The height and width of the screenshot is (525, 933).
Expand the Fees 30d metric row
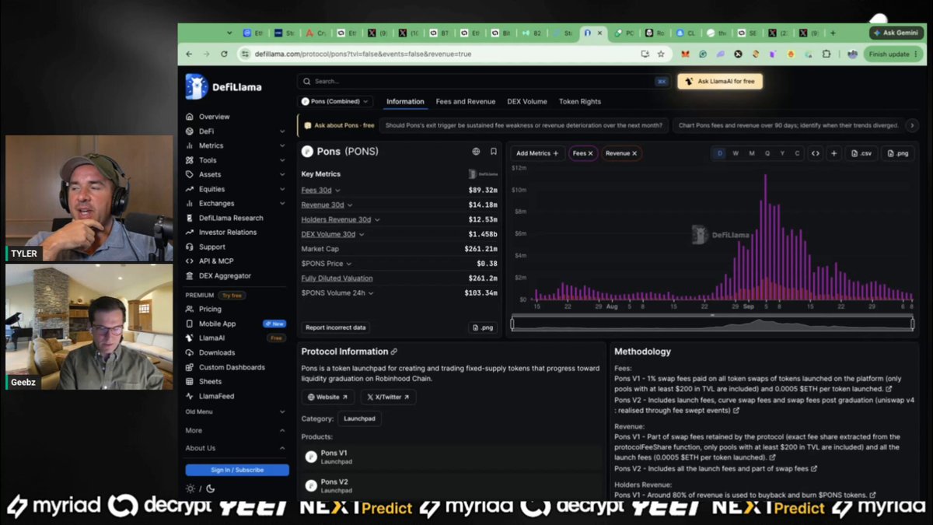pos(337,191)
